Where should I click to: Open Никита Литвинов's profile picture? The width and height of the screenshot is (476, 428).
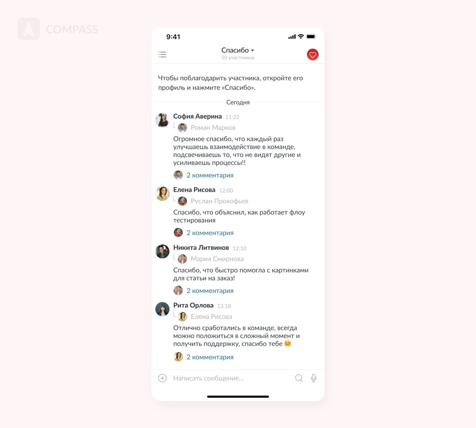click(162, 251)
